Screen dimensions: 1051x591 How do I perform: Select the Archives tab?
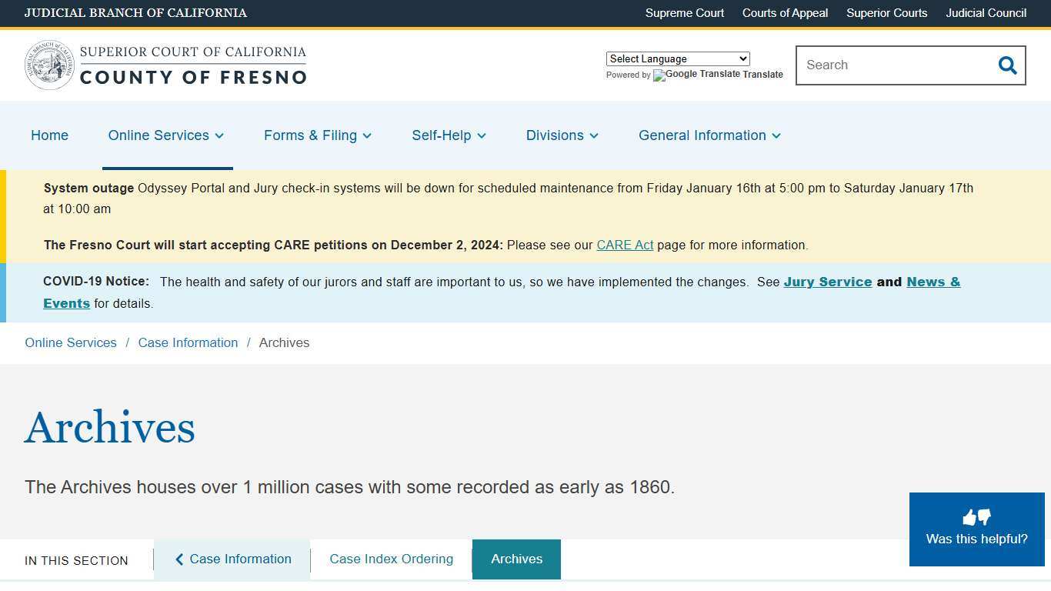coord(516,559)
